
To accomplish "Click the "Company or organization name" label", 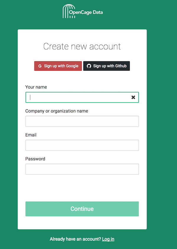I will pyautogui.click(x=57, y=111).
